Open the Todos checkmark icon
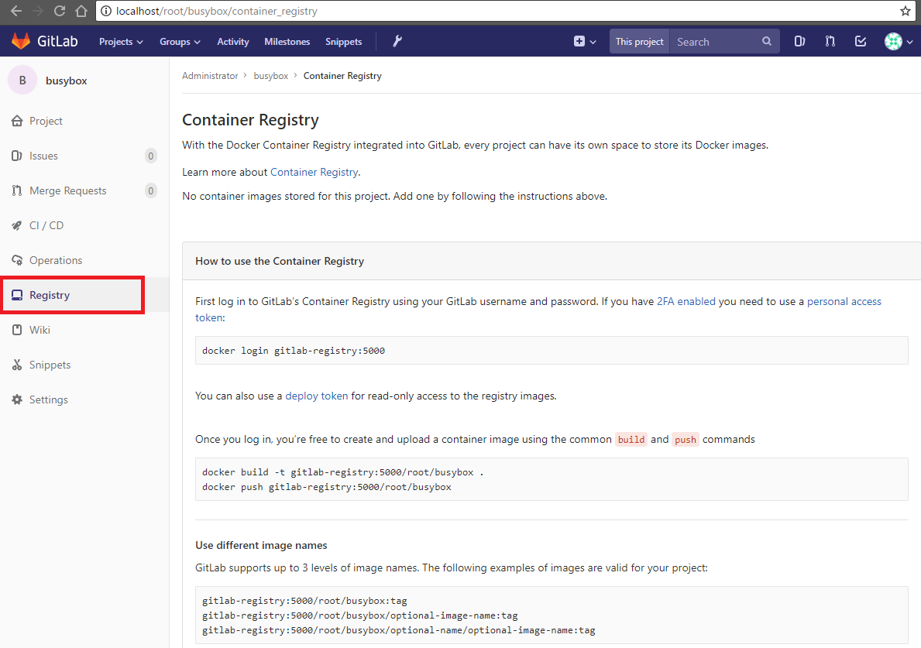Screen dimensions: 921x648 pyautogui.click(x=860, y=41)
